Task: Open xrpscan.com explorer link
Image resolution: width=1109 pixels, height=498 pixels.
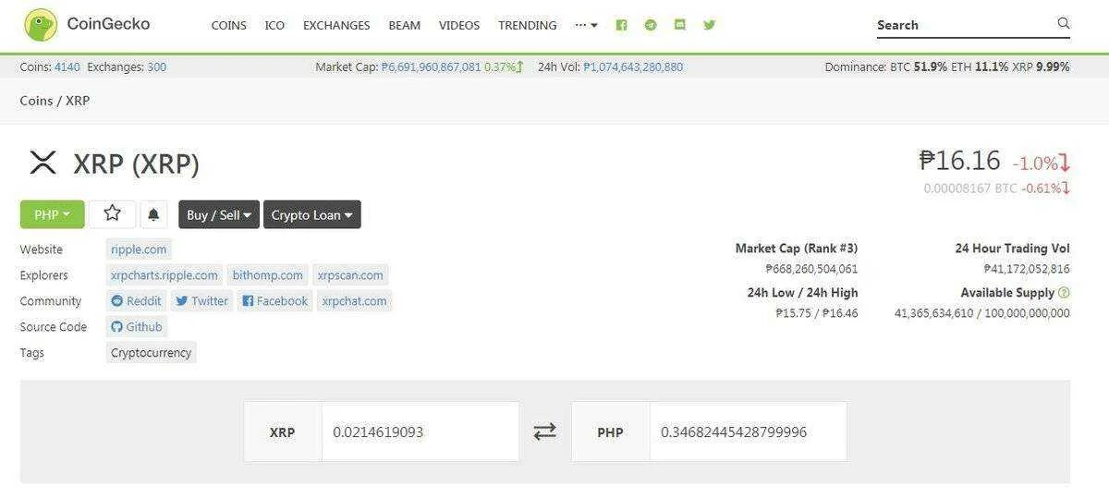Action: [350, 275]
